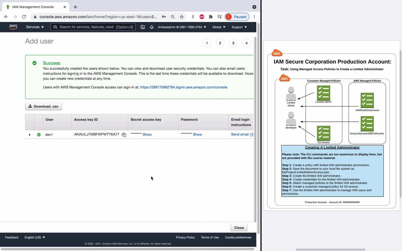Click the browser forward arrow
Image resolution: width=402 pixels, height=251 pixels.
click(x=15, y=17)
